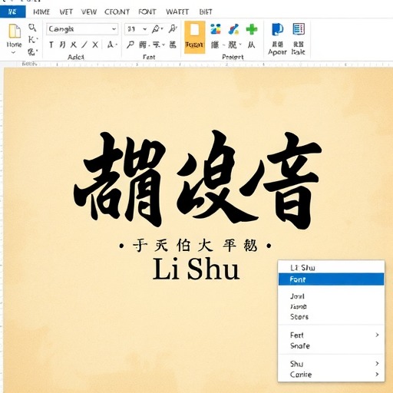Switch to the WET ribbon tab
This screenshot has height=393, width=393.
point(66,12)
